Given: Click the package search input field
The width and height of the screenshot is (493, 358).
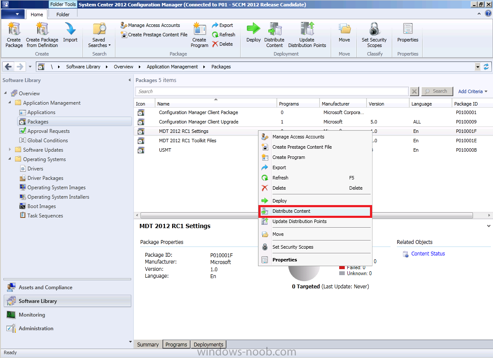Looking at the screenshot, I should coord(272,91).
